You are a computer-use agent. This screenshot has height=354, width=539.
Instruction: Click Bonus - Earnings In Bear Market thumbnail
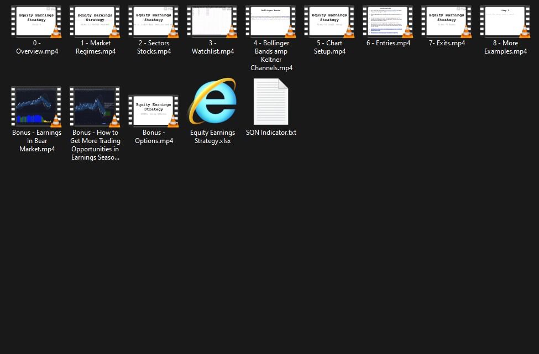coord(36,106)
